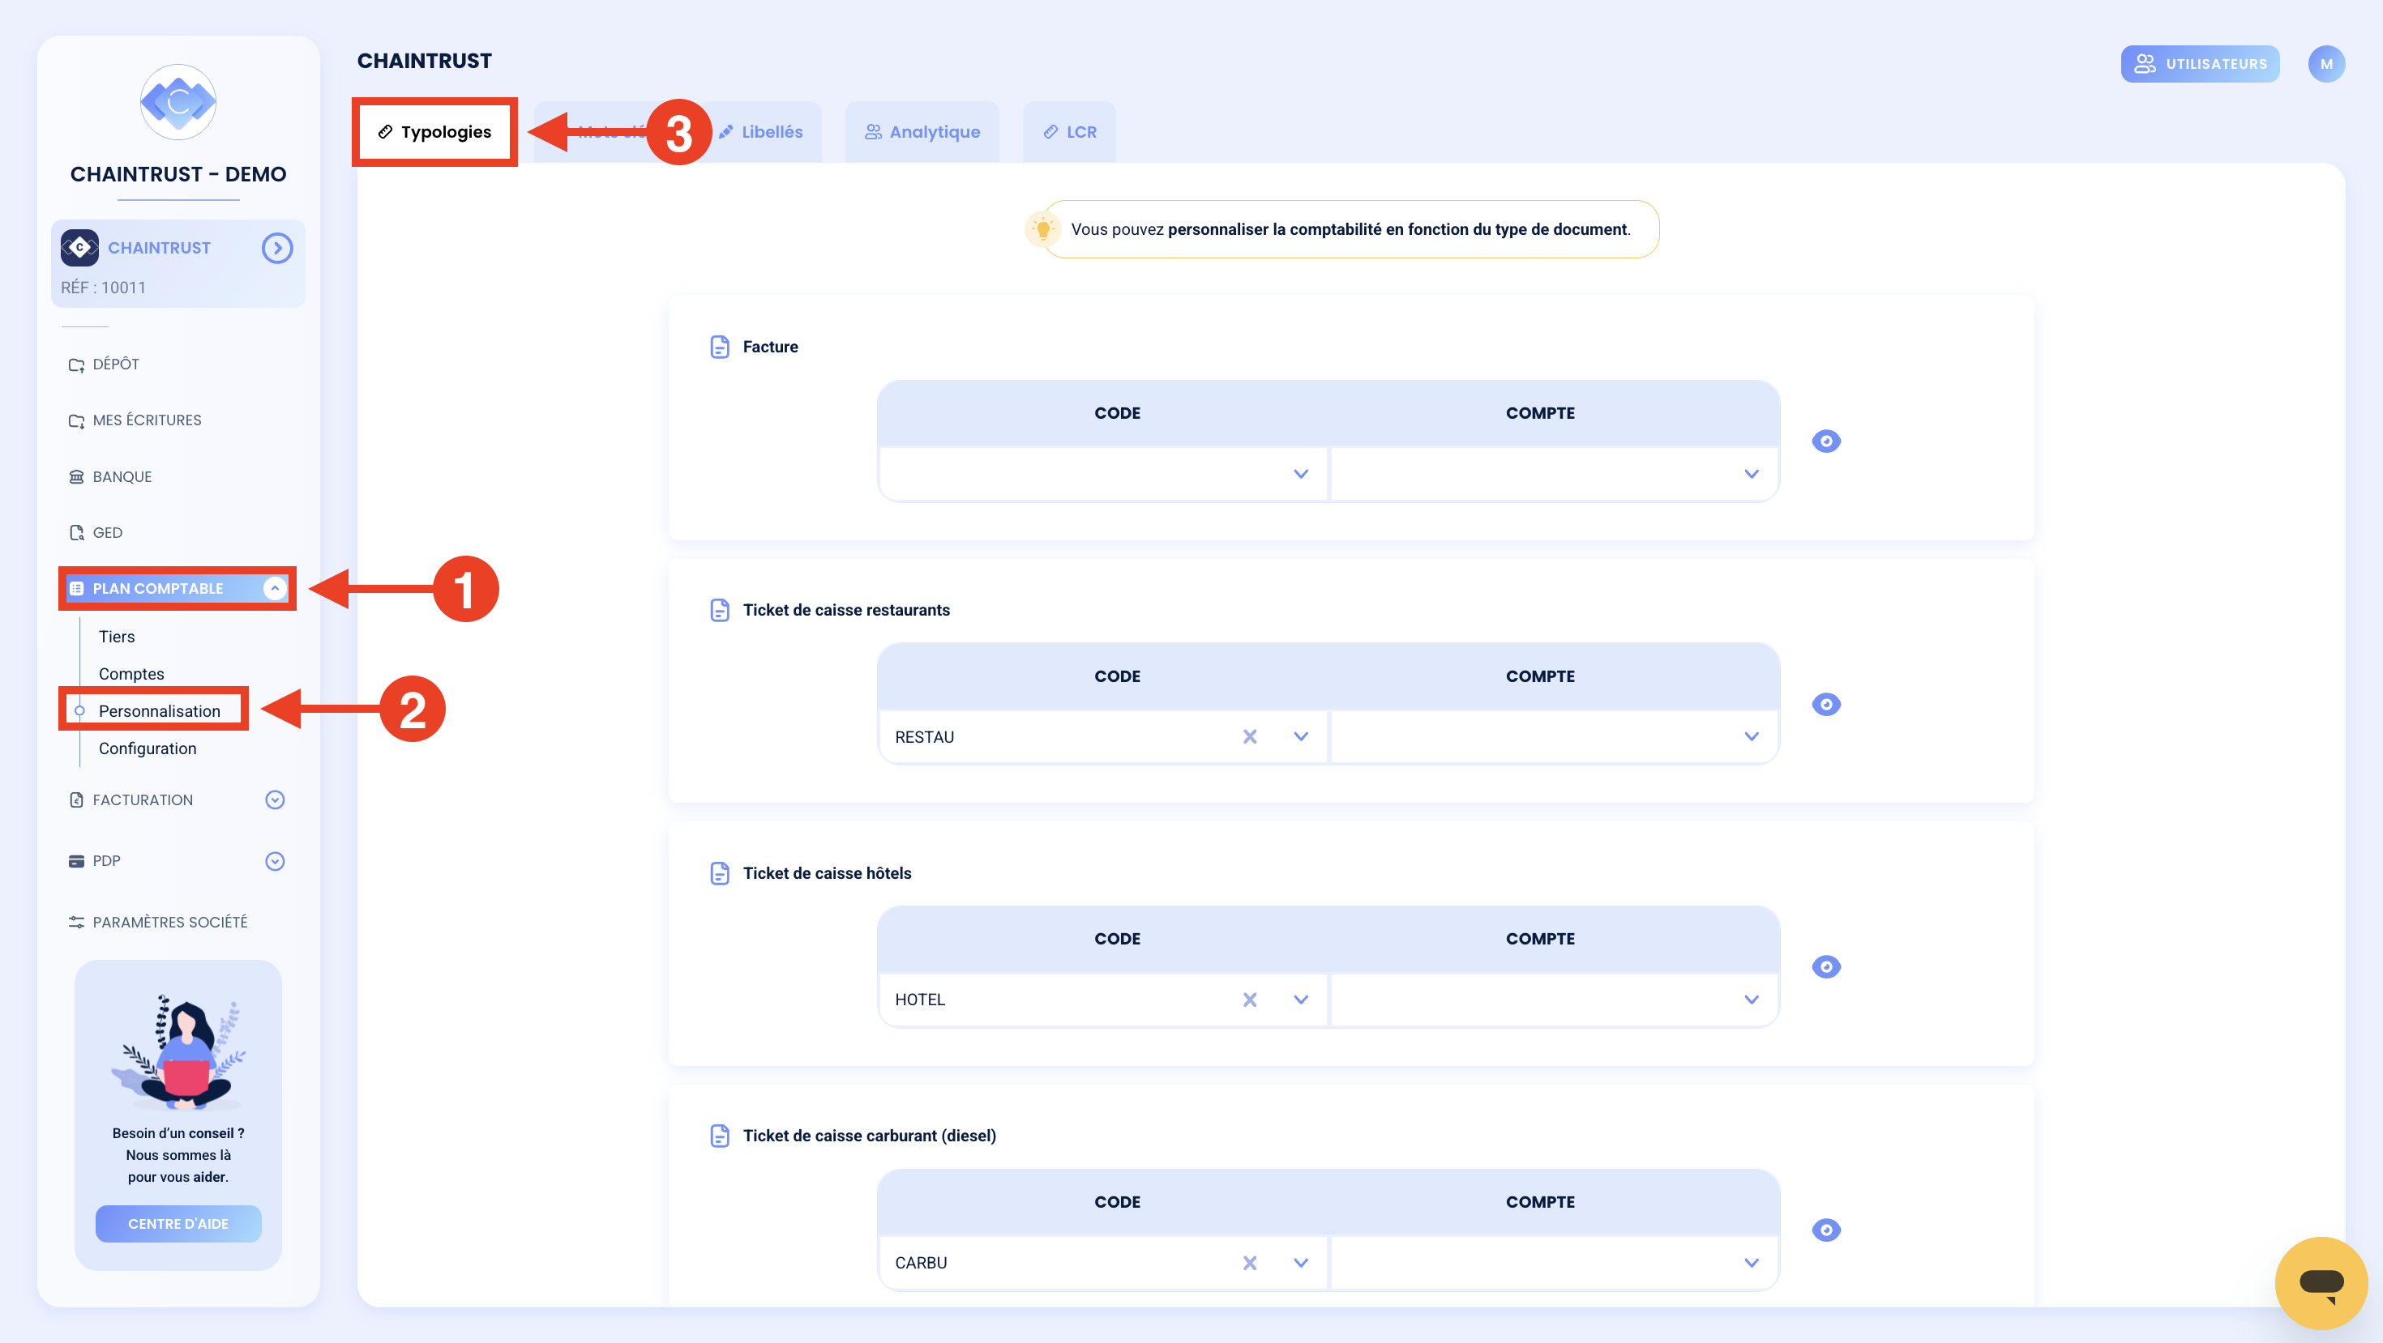This screenshot has width=2383, height=1343.
Task: Open company switcher arrow next to CHAINTRUST
Action: (276, 248)
